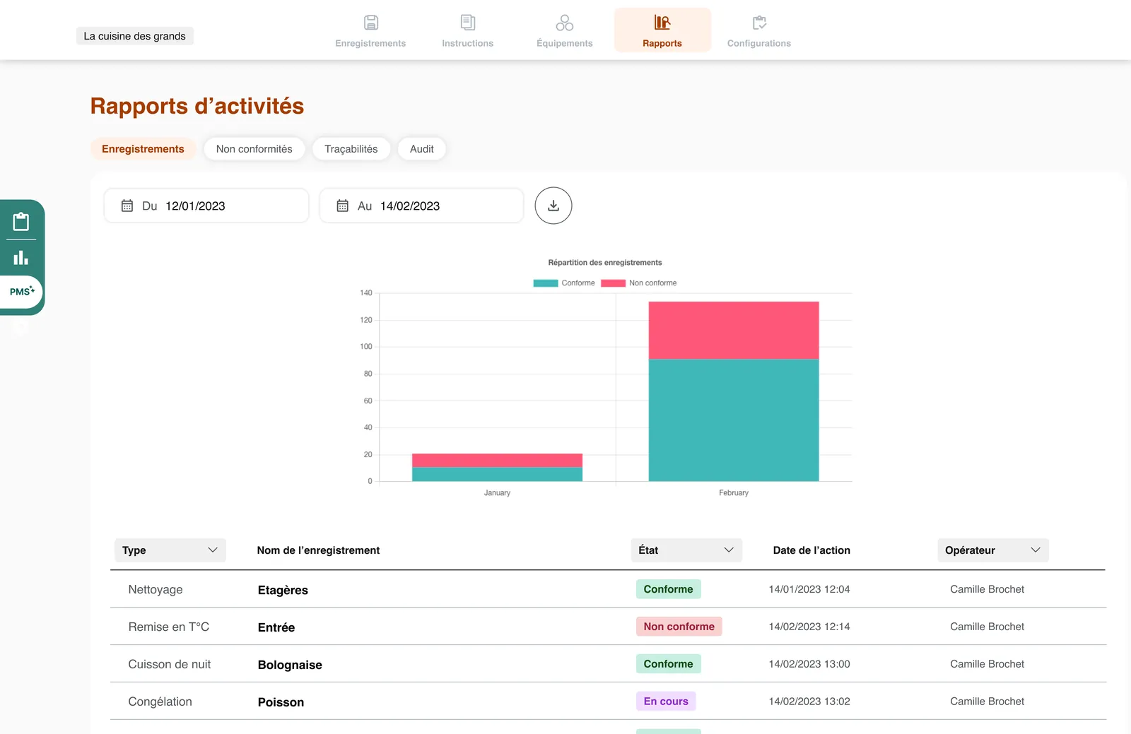
Task: Click the Non conforme badge in the Entrée row
Action: [679, 627]
